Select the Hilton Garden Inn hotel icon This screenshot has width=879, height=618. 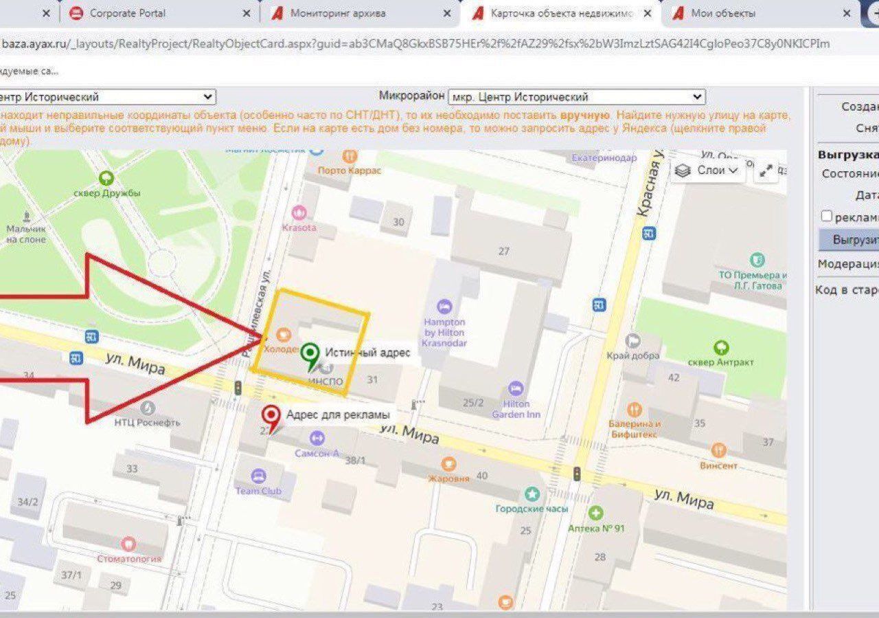(516, 388)
